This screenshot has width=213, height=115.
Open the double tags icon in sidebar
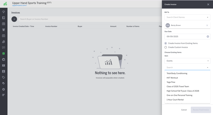(4, 83)
